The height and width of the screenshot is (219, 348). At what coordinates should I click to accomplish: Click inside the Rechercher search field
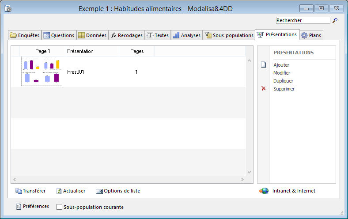click(303, 20)
